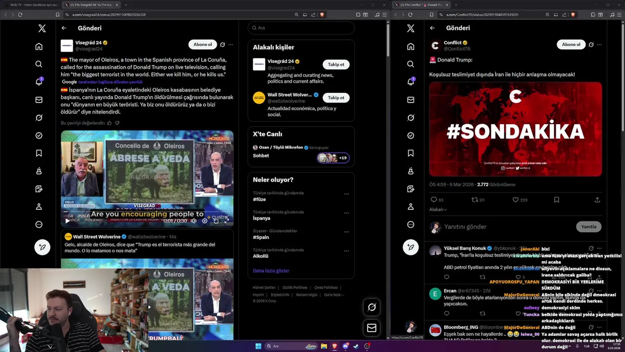Bookmark the Conflict post
Image resolution: width=625 pixels, height=352 pixels.
(x=557, y=200)
